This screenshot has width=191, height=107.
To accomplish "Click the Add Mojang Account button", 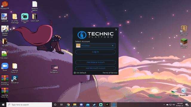I will [x=95, y=62].
